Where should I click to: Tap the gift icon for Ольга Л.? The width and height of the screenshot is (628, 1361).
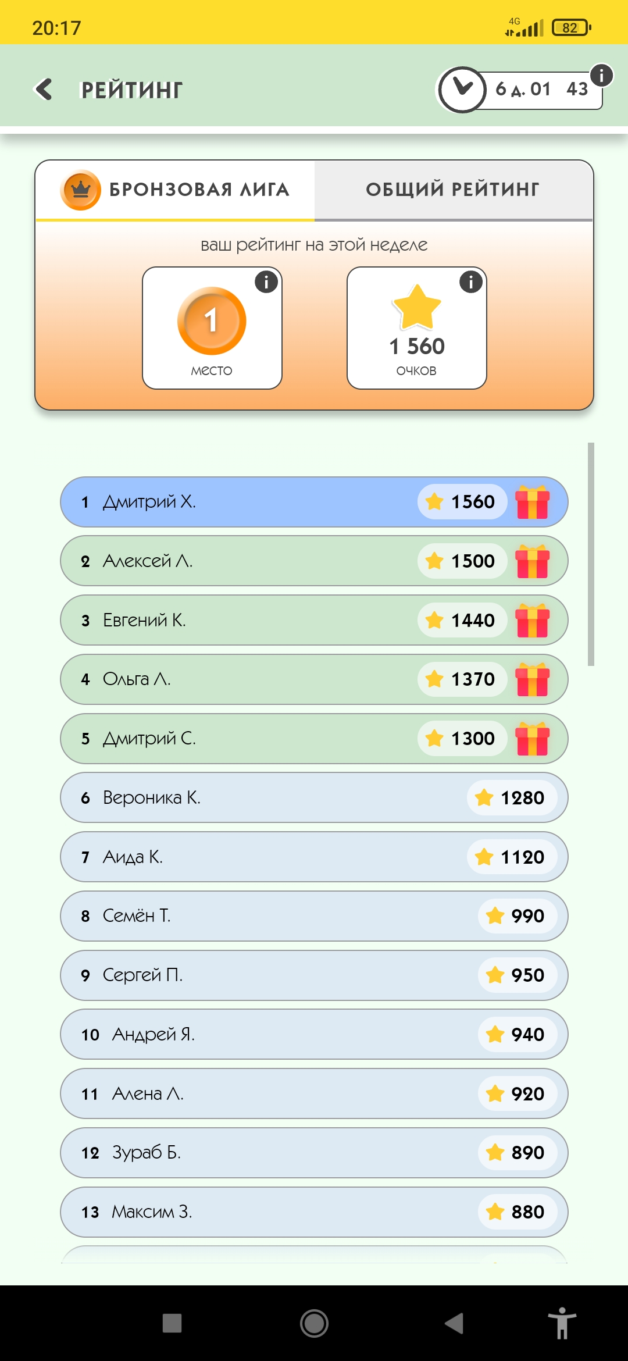[x=533, y=679]
